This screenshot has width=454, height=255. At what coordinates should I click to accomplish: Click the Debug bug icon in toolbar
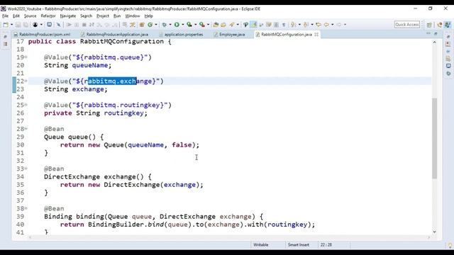coord(164,25)
